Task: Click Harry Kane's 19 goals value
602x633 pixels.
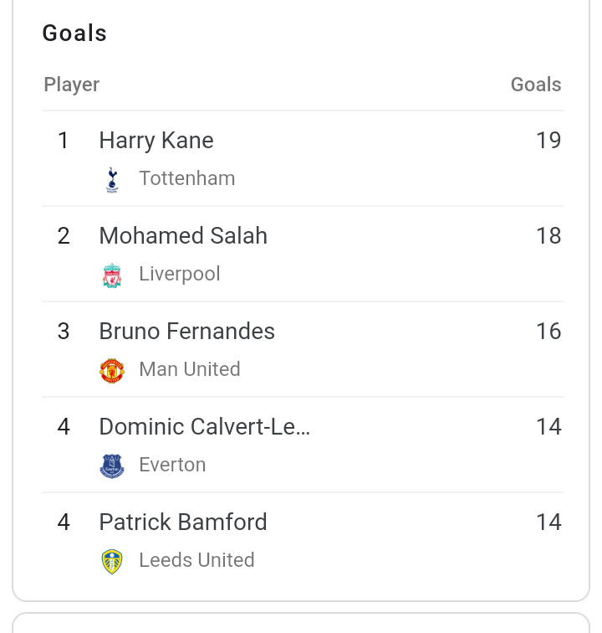Action: point(548,141)
